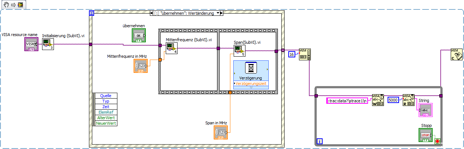Screen dimensions: 464x149
Task: Click the Mittenfrequenz (SubVI).vi label
Action: 189,39
